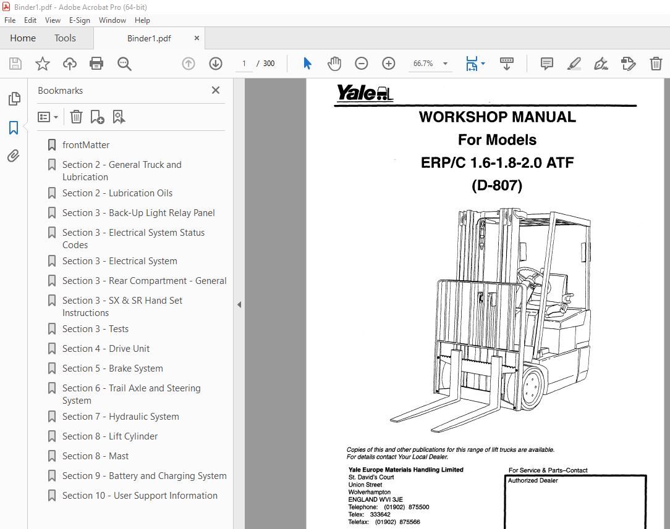
Task: Click the forklift truck illustration
Action: coord(491,320)
